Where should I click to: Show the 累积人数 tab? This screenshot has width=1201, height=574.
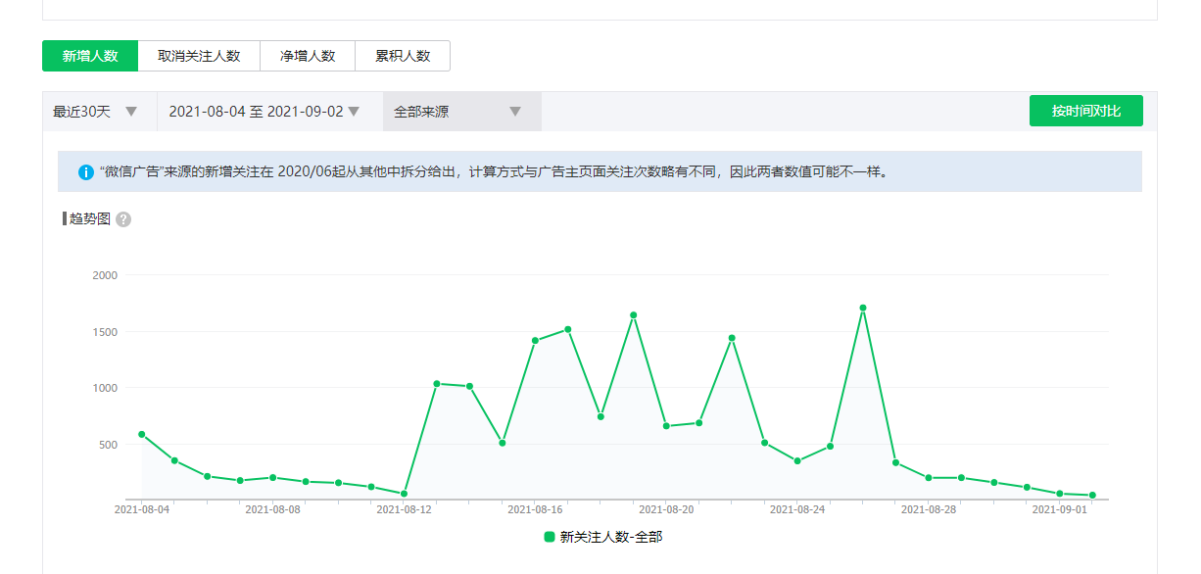(403, 56)
